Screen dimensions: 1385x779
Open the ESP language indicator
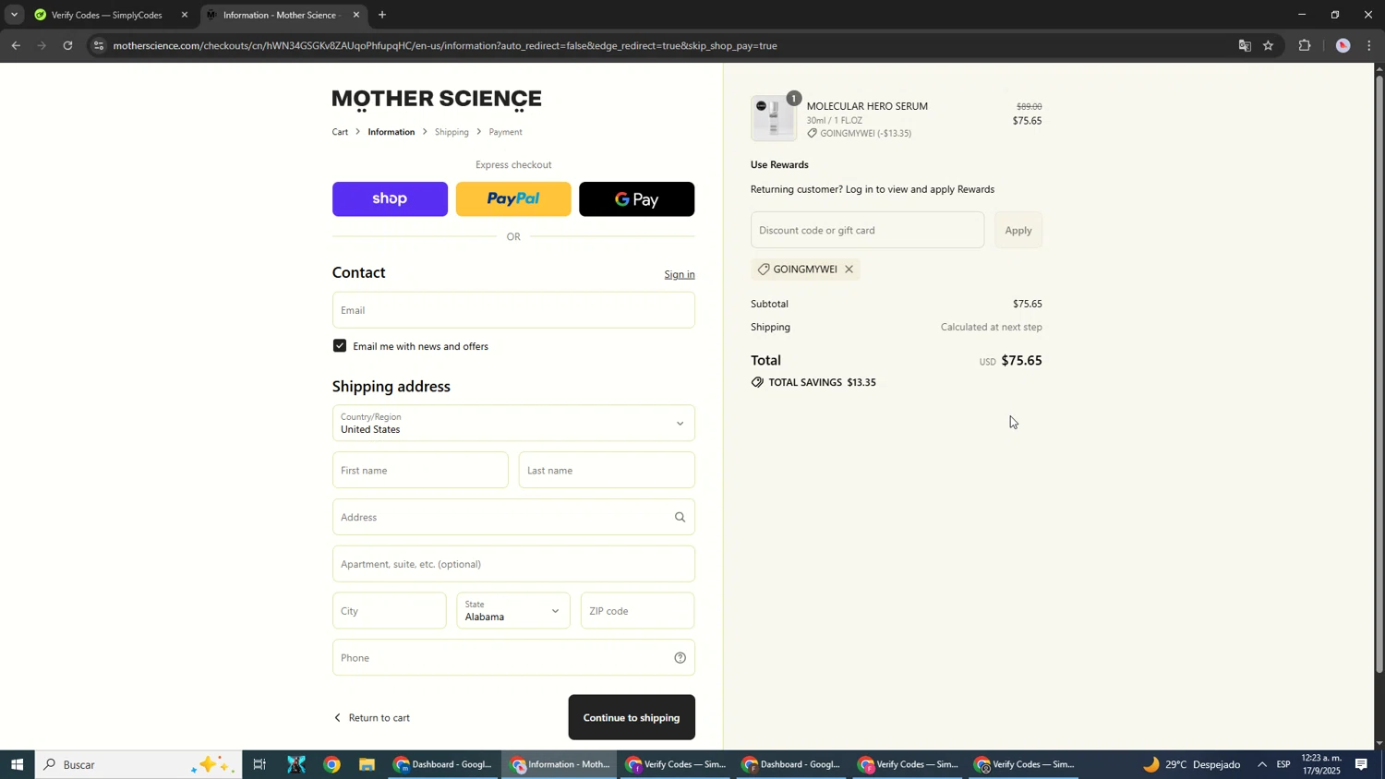(1283, 764)
